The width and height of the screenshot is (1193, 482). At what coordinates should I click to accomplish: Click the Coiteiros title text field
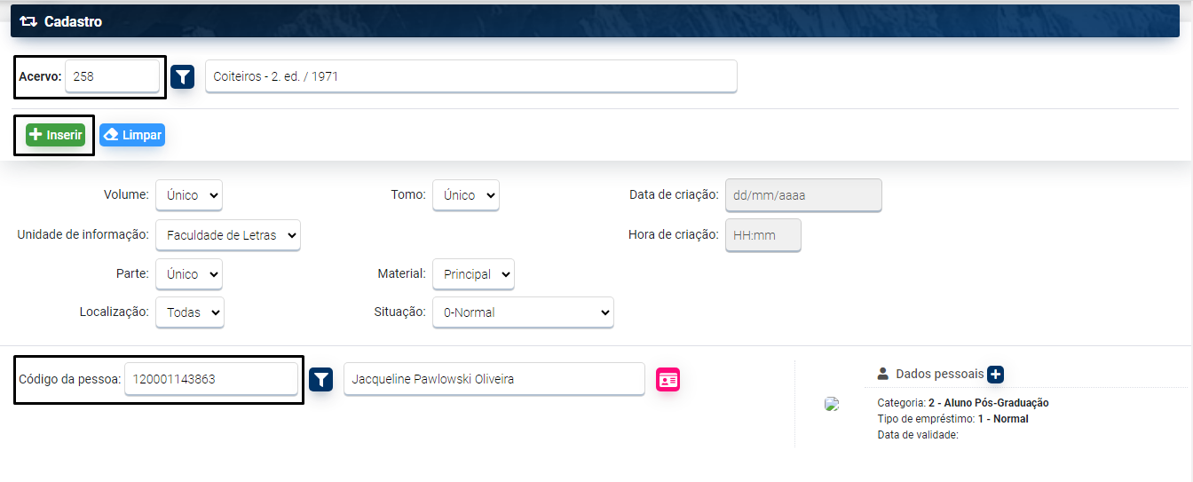470,76
